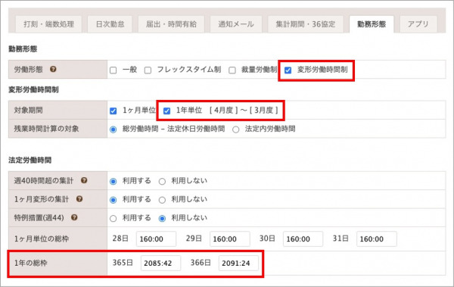Click the 29日 monthly hours field
This screenshot has height=287, width=454.
pos(229,239)
